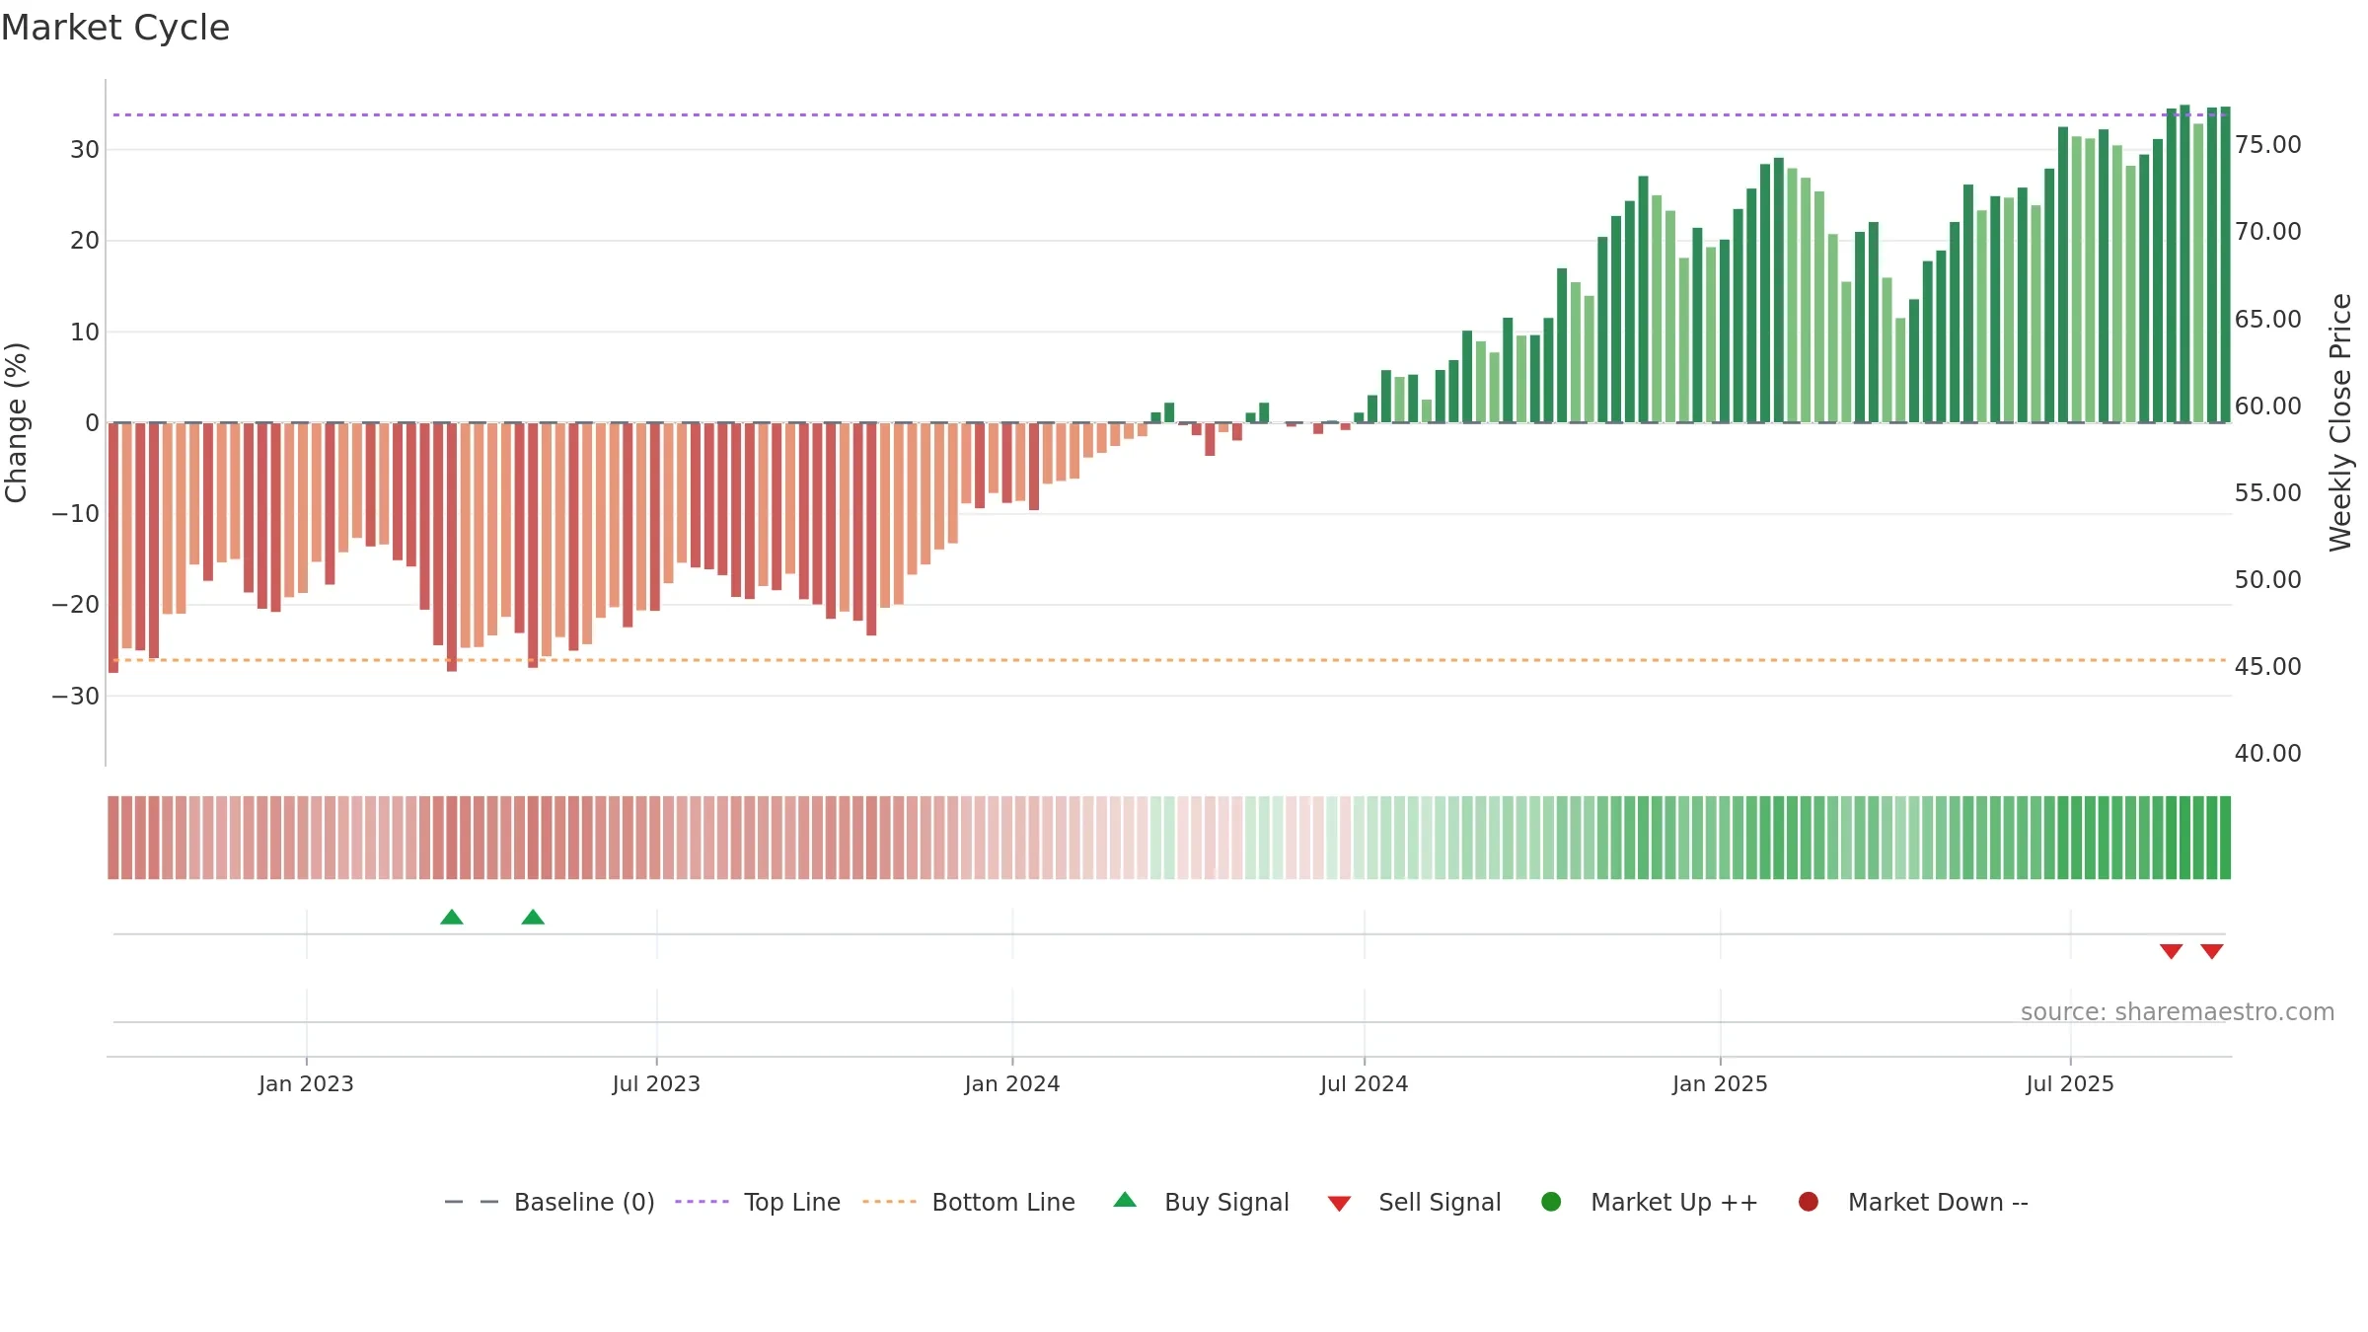This screenshot has width=2368, height=1332.
Task: Click the red Sell Signal triangle icon in legend
Action: click(1339, 1204)
